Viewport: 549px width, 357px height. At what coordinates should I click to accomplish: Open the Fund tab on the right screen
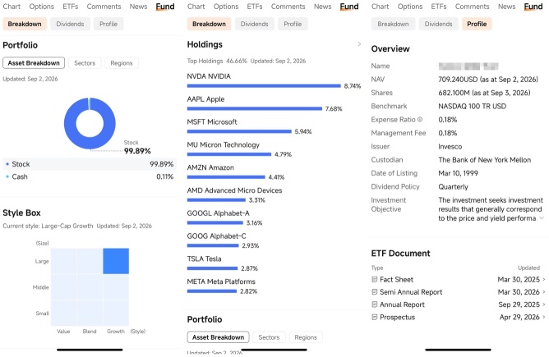533,7
